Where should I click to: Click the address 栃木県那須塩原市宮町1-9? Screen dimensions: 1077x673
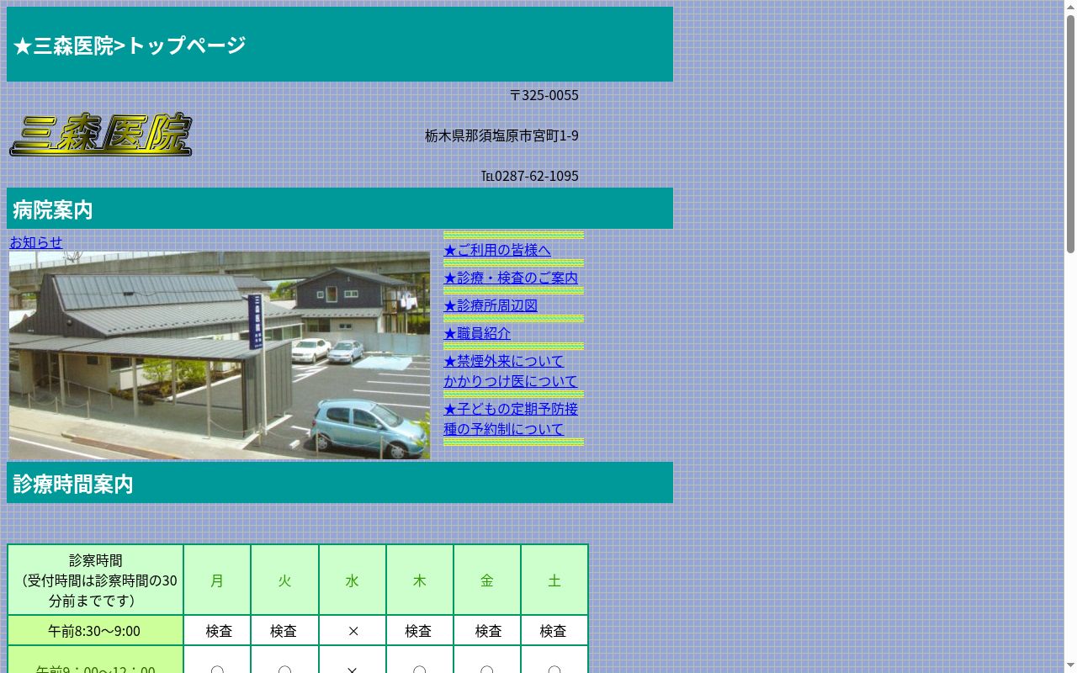pyautogui.click(x=501, y=135)
